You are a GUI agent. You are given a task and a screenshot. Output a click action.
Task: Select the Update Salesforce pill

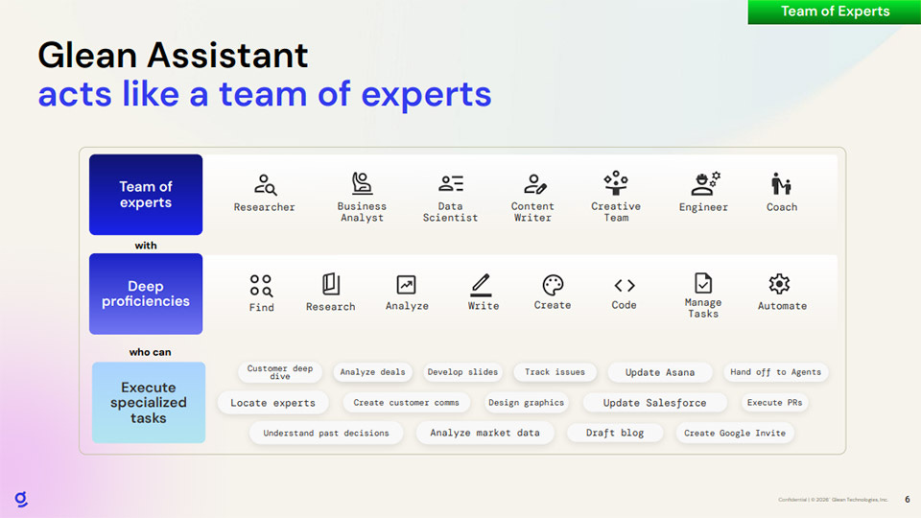click(654, 402)
